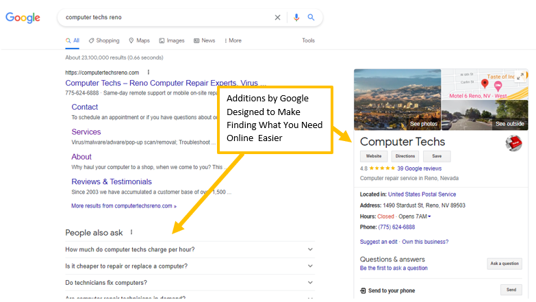Open the Computer Techs – Reno result title
Screen dimensions: 536x302
166,83
